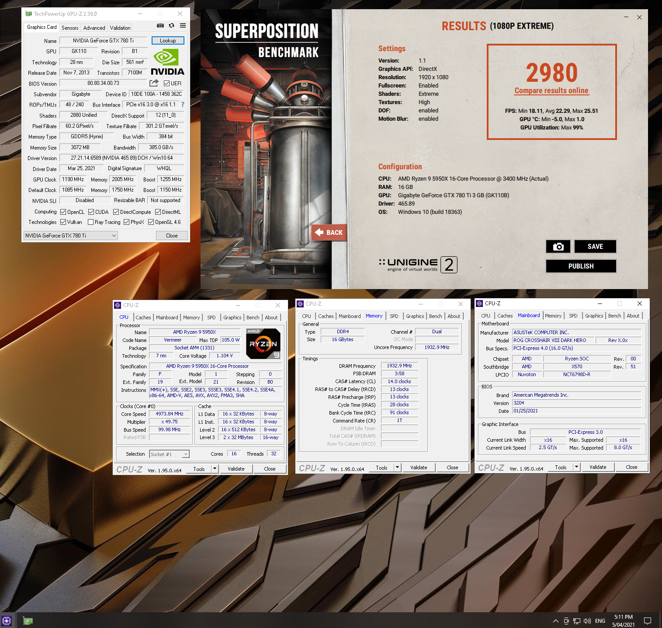Click the CPU-Z Mainboard window title icon
The image size is (662, 628).
click(479, 304)
